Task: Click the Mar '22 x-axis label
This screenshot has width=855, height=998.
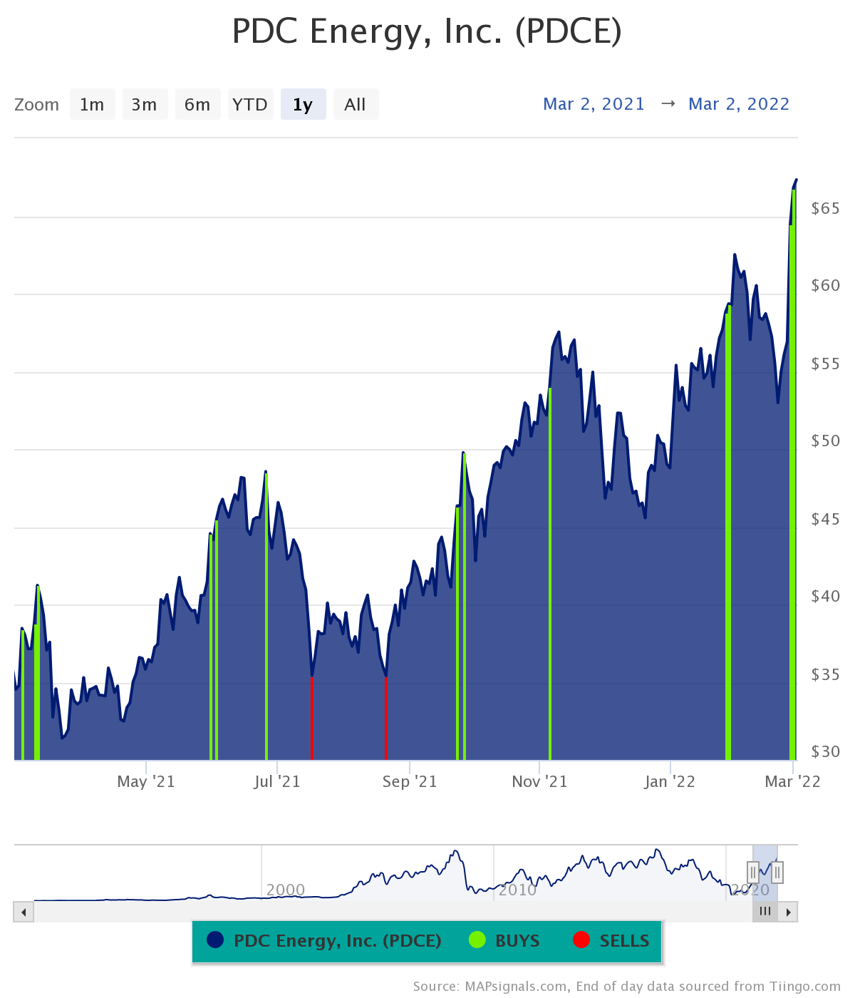Action: [x=792, y=781]
